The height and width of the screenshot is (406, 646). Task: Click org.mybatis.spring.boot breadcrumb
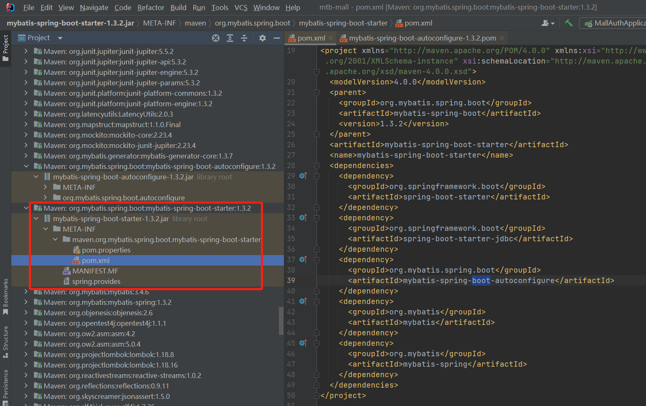click(x=252, y=23)
